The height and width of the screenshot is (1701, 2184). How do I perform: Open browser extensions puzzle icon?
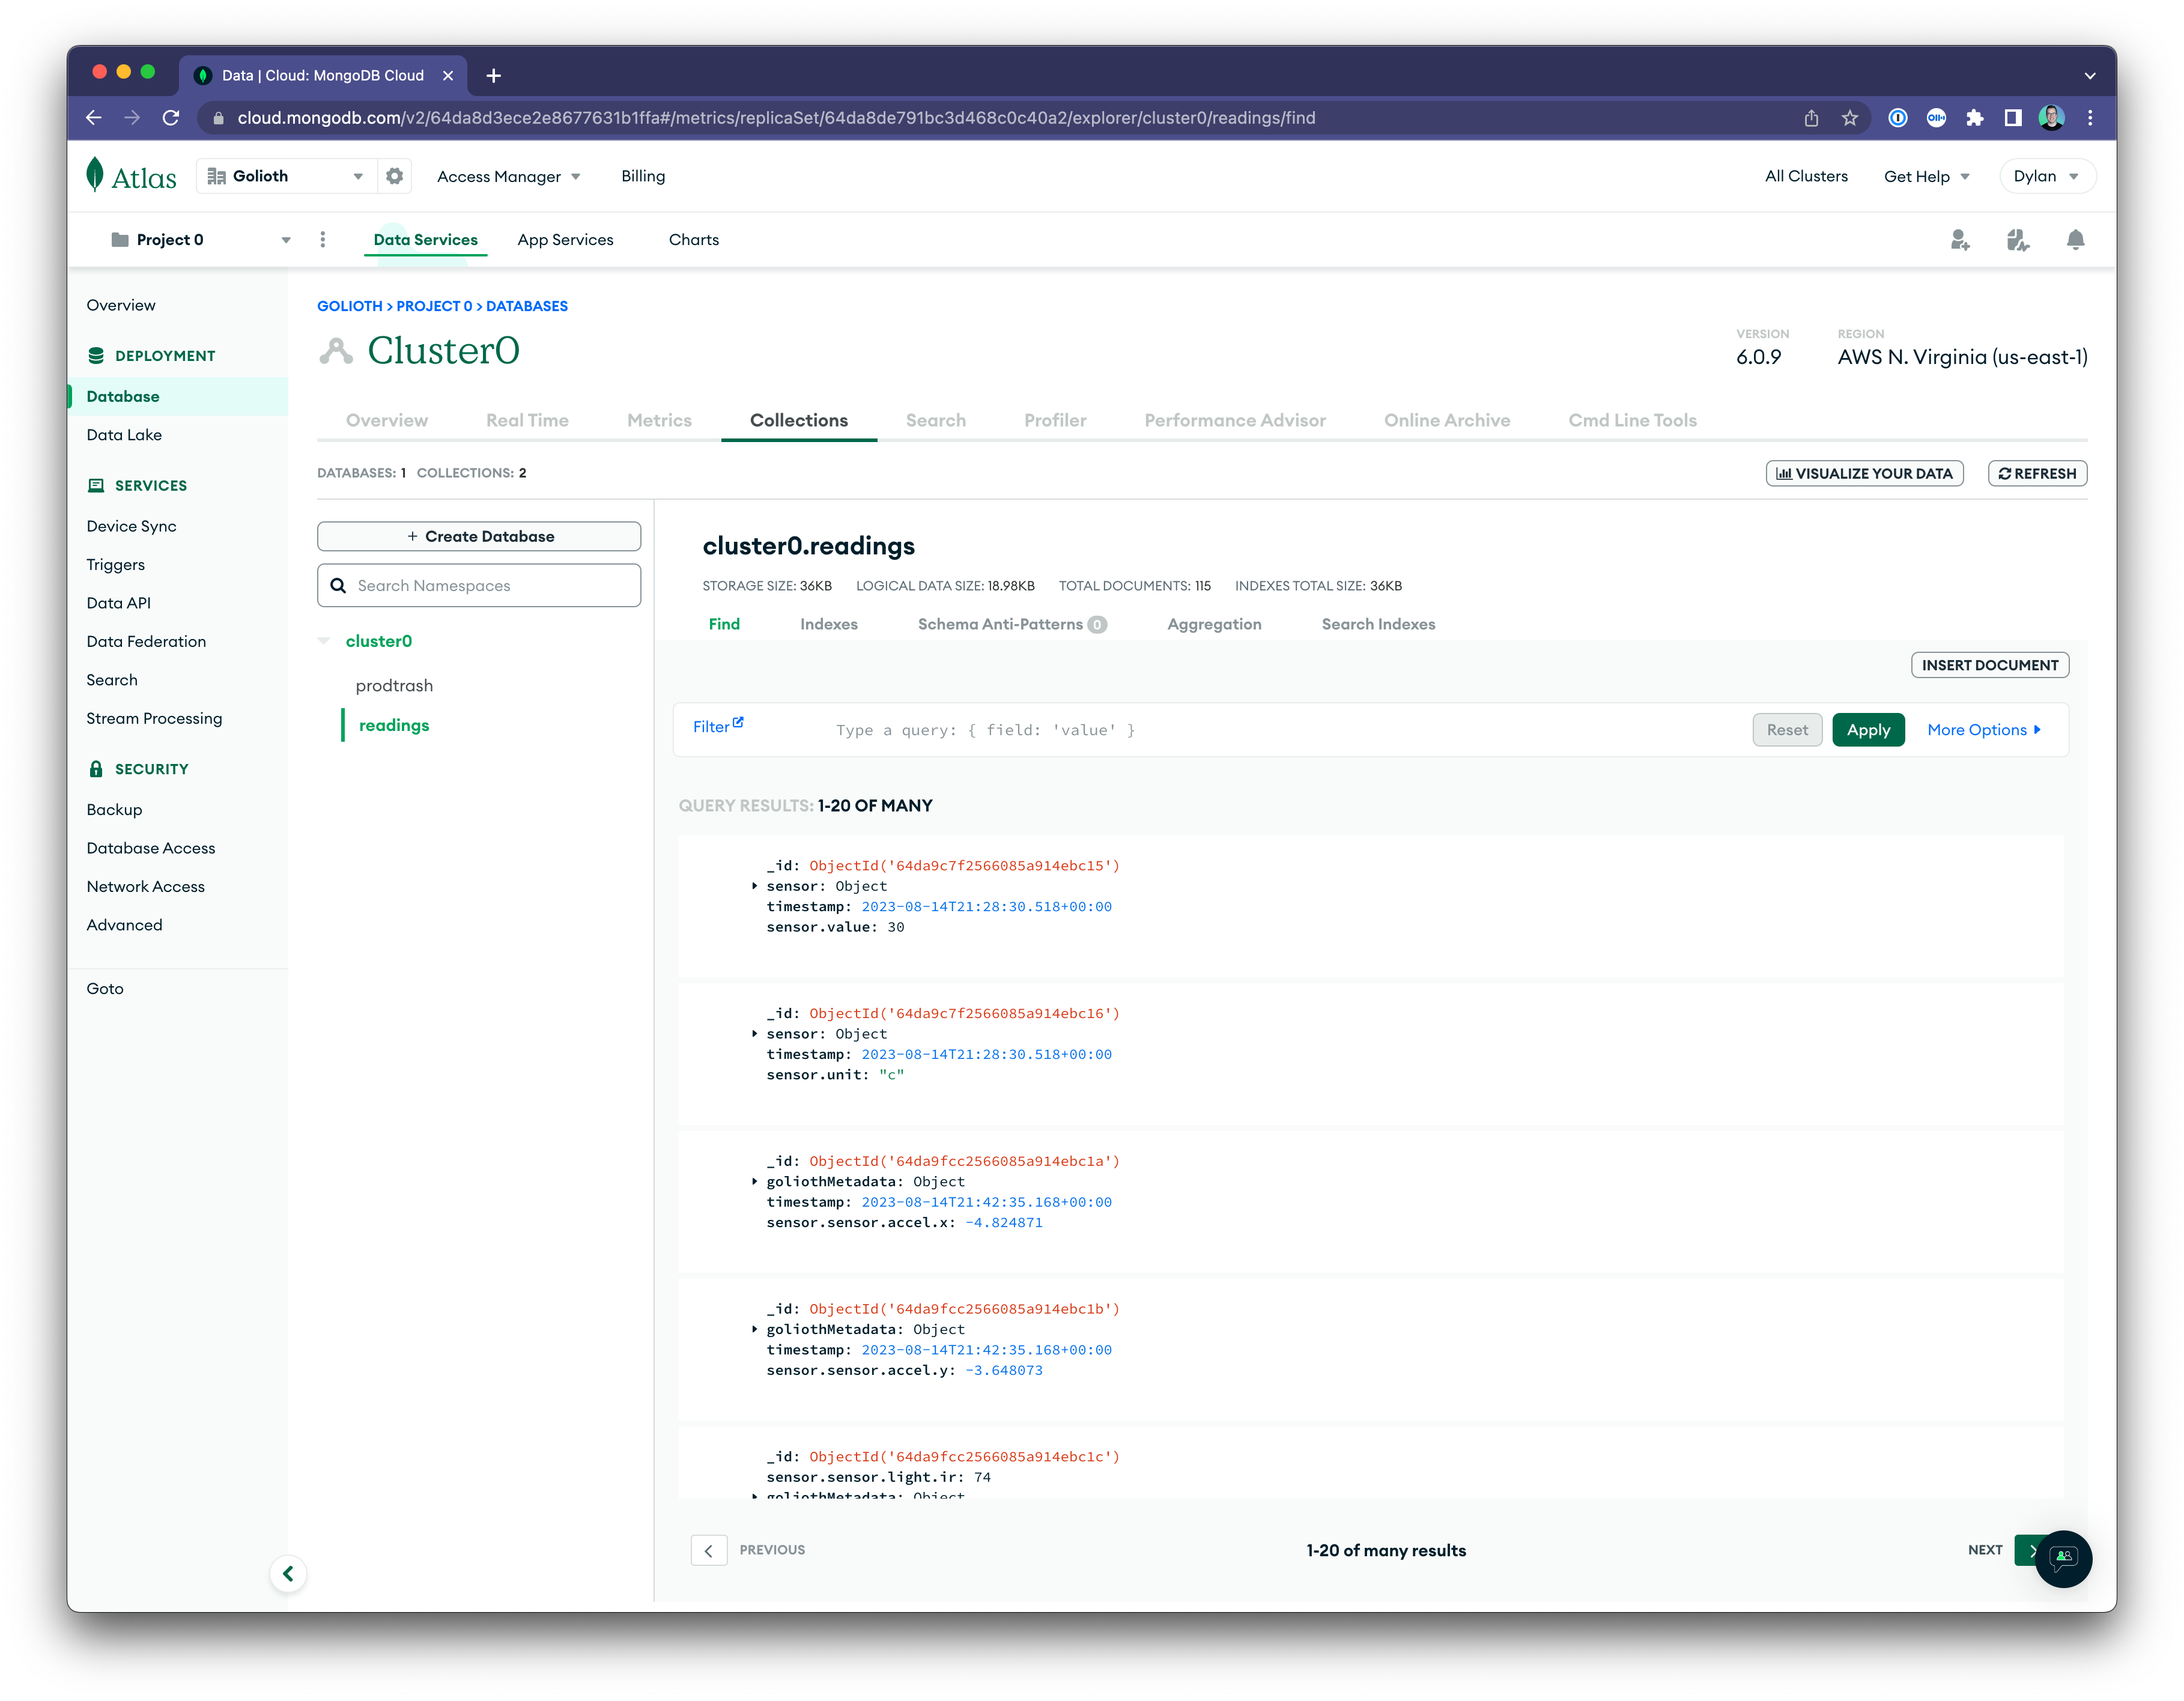pos(1975,118)
